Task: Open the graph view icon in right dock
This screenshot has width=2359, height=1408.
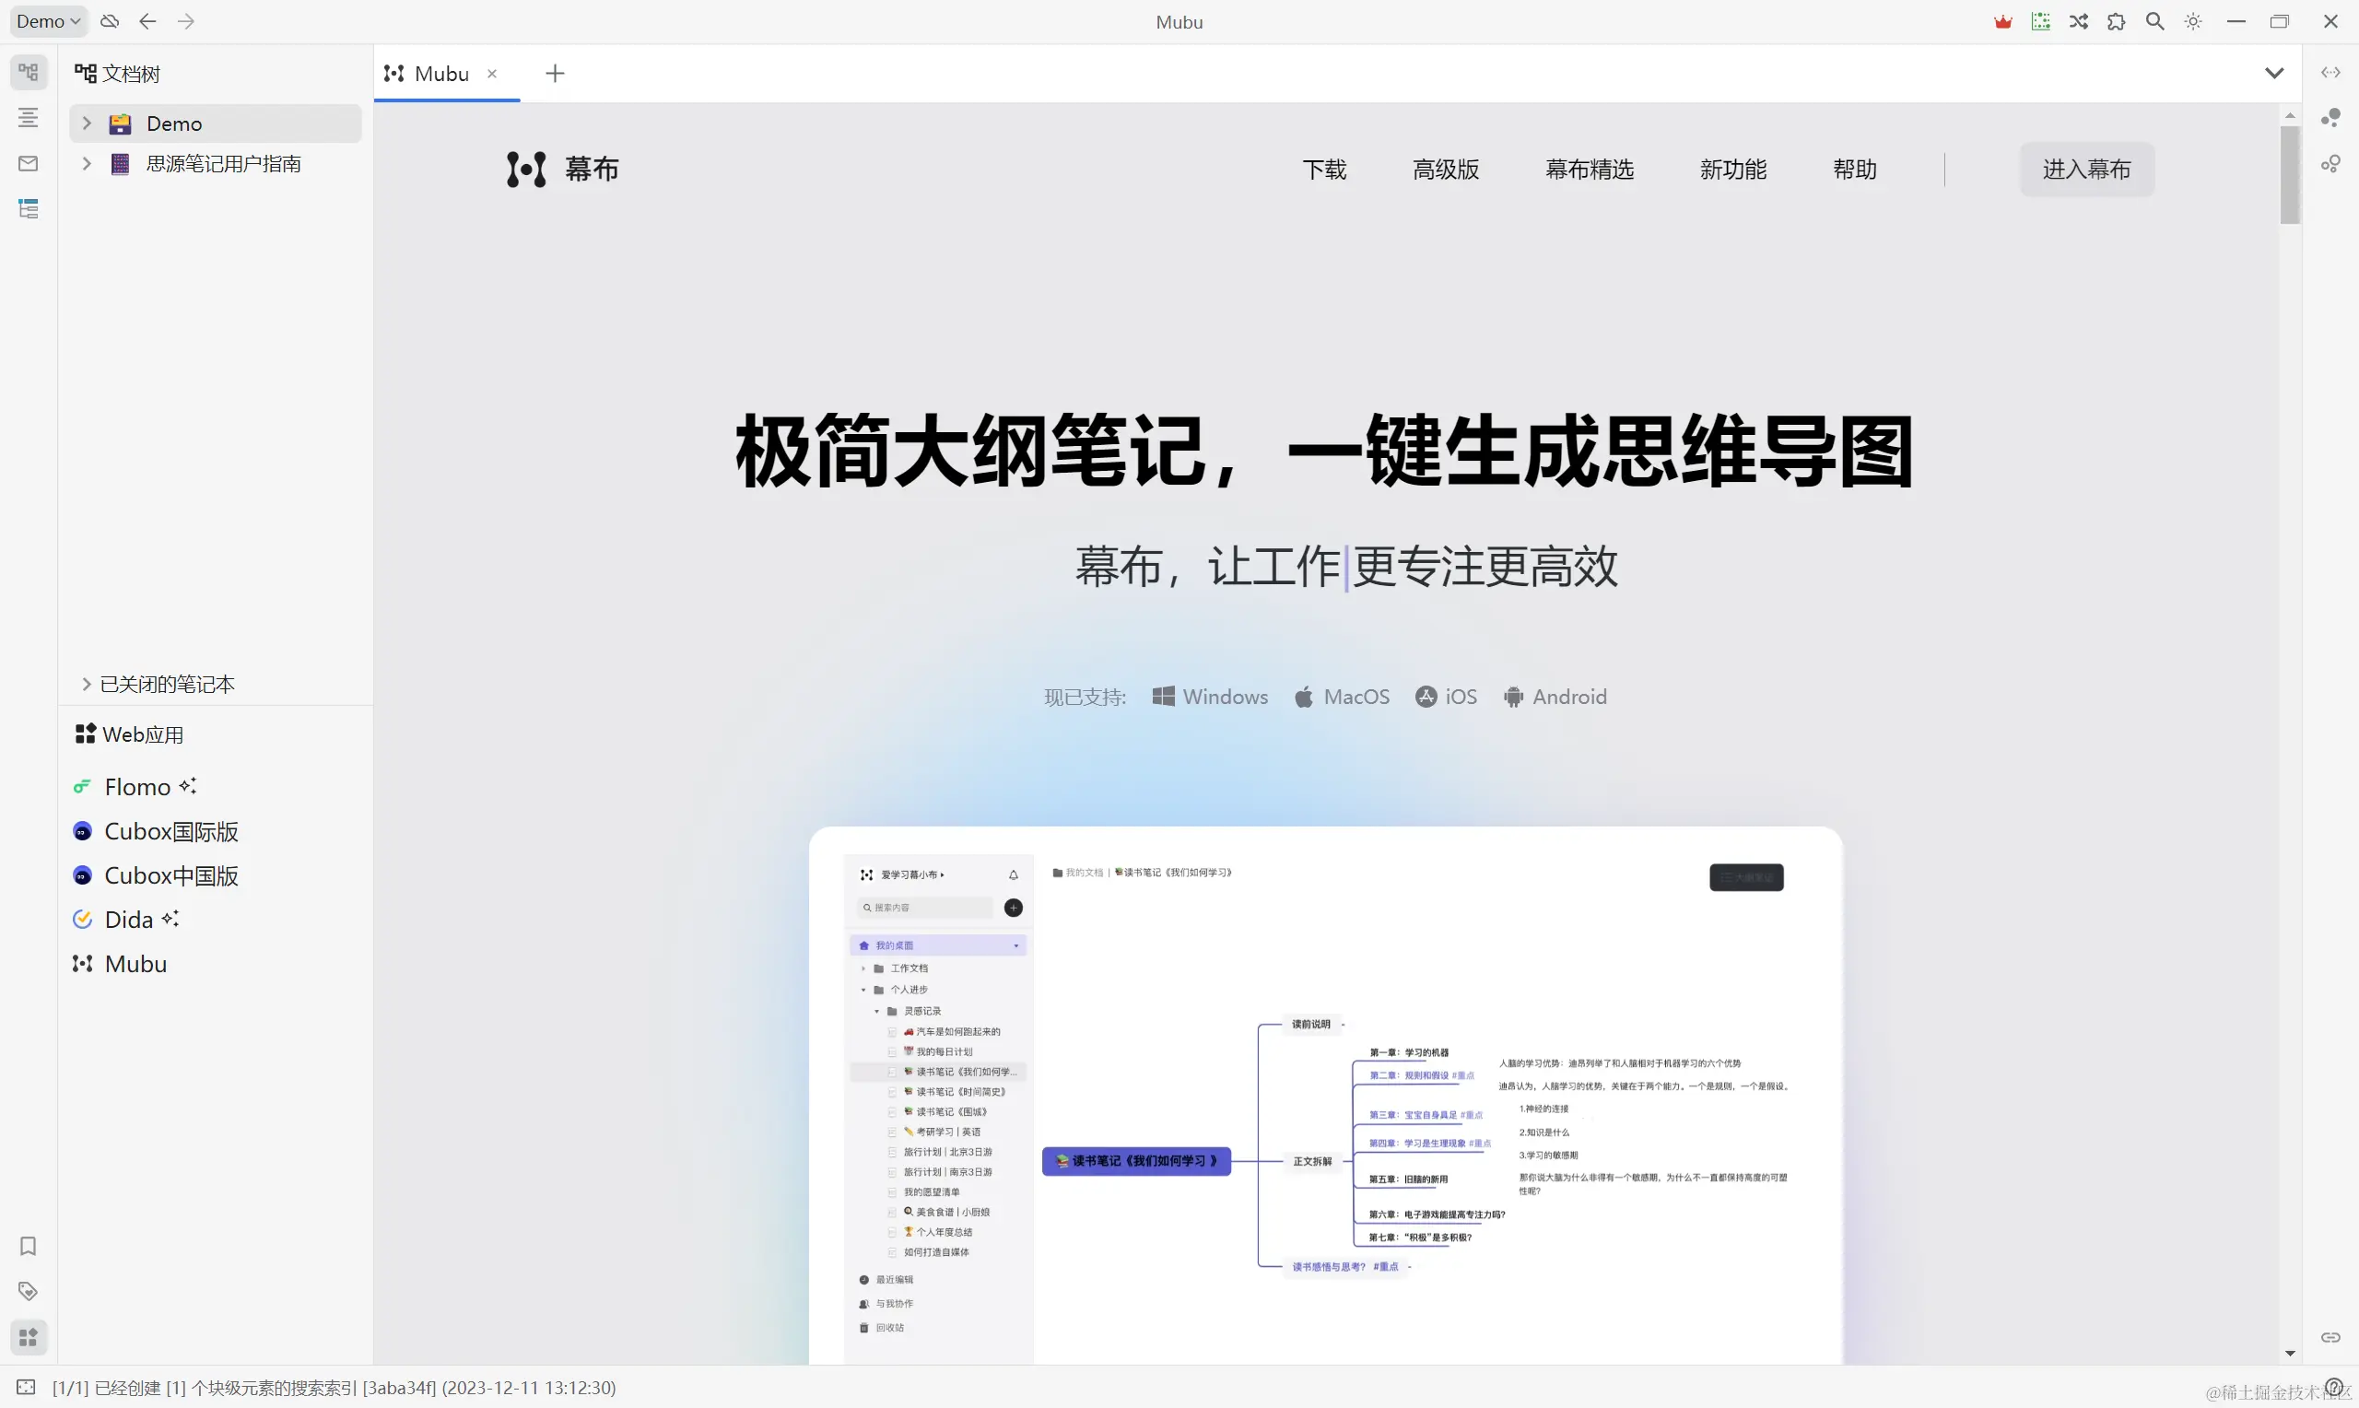Action: (x=2330, y=118)
